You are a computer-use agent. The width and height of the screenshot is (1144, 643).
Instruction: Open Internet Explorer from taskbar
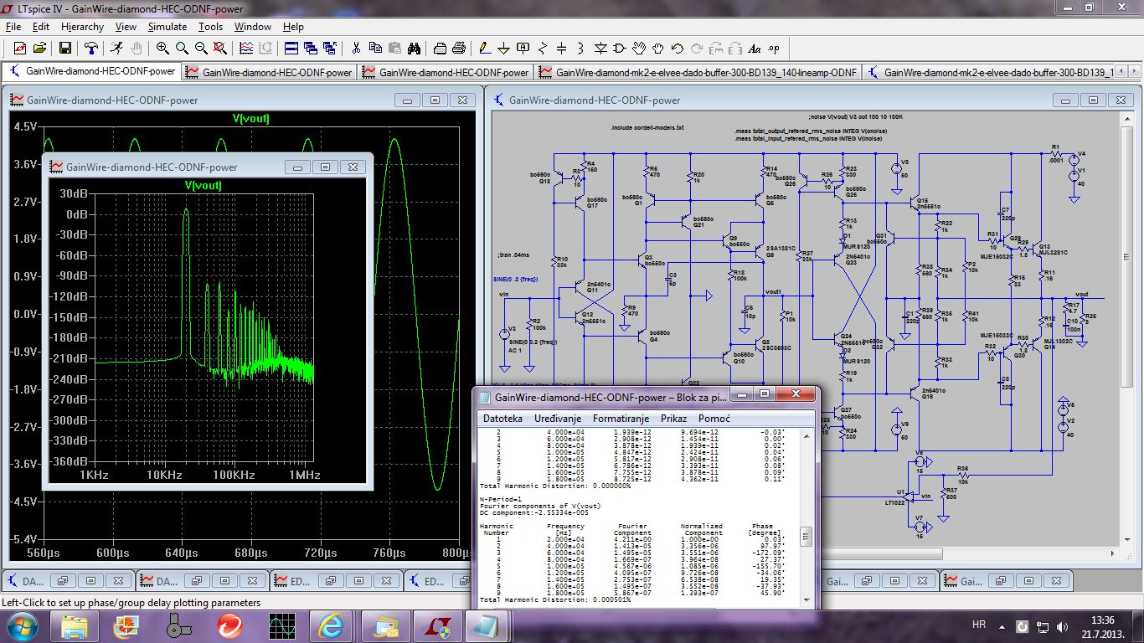click(330, 625)
